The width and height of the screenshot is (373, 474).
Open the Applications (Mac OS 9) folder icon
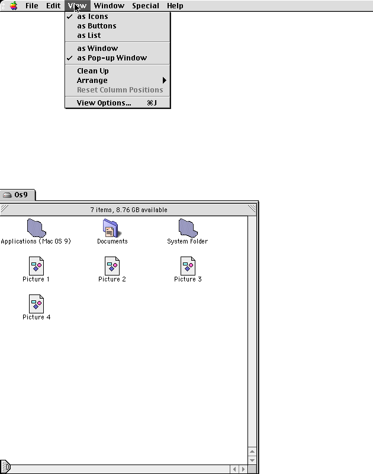tap(36, 228)
